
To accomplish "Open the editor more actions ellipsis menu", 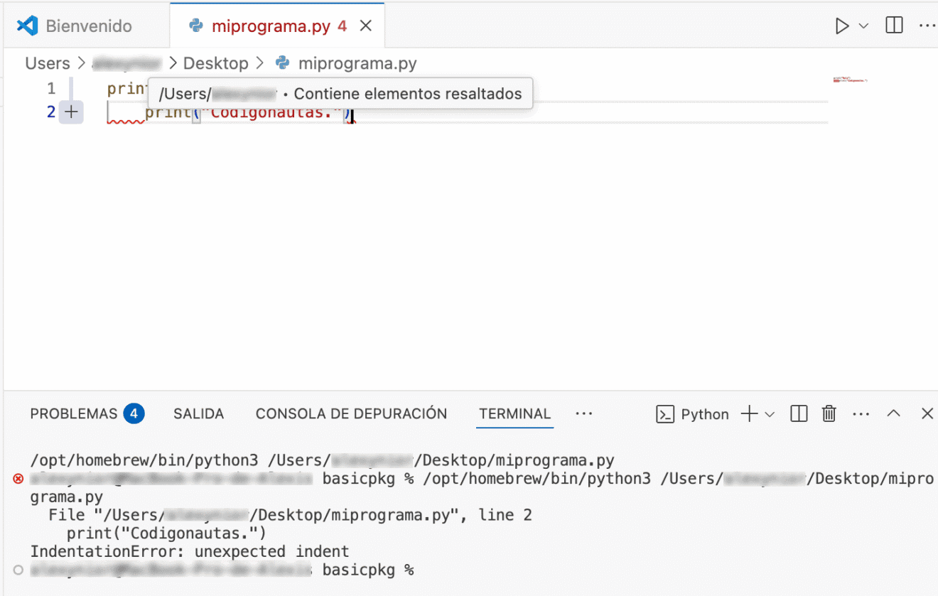I will (x=927, y=26).
